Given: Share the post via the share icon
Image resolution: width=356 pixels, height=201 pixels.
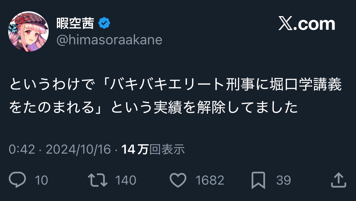Looking at the screenshot, I should [338, 180].
